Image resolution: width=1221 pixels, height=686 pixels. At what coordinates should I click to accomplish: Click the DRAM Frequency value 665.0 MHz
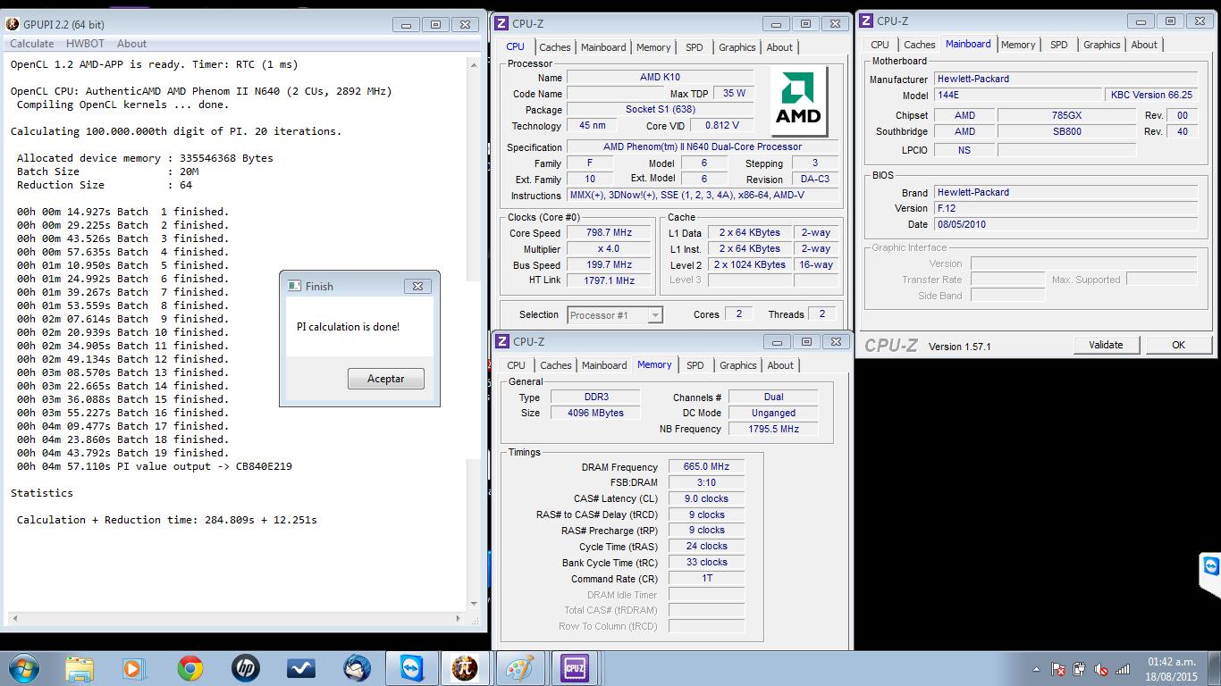tap(706, 467)
